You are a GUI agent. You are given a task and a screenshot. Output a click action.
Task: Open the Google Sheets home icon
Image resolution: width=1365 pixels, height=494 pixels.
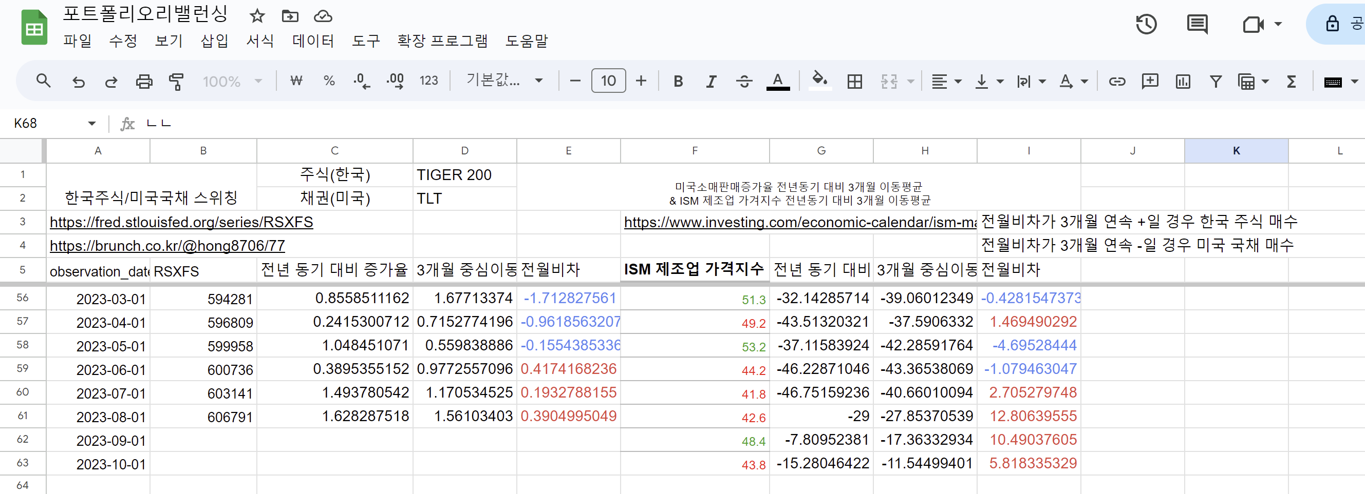click(x=34, y=27)
